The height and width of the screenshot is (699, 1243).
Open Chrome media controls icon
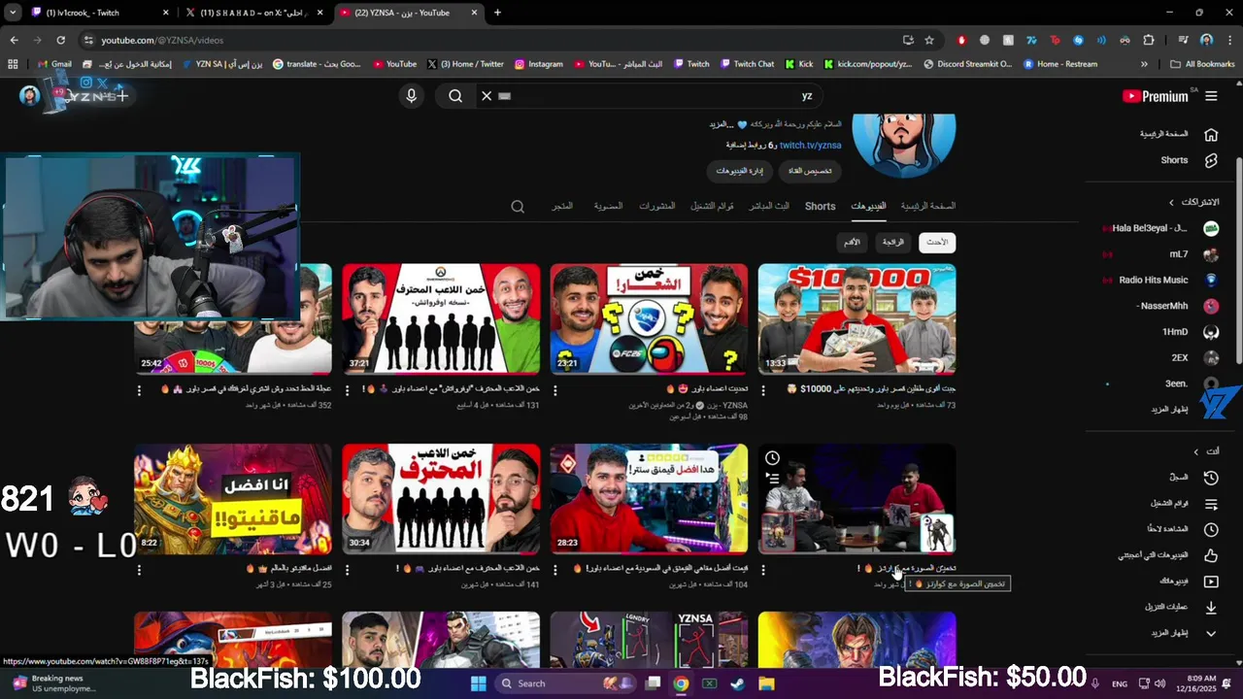point(1183,40)
